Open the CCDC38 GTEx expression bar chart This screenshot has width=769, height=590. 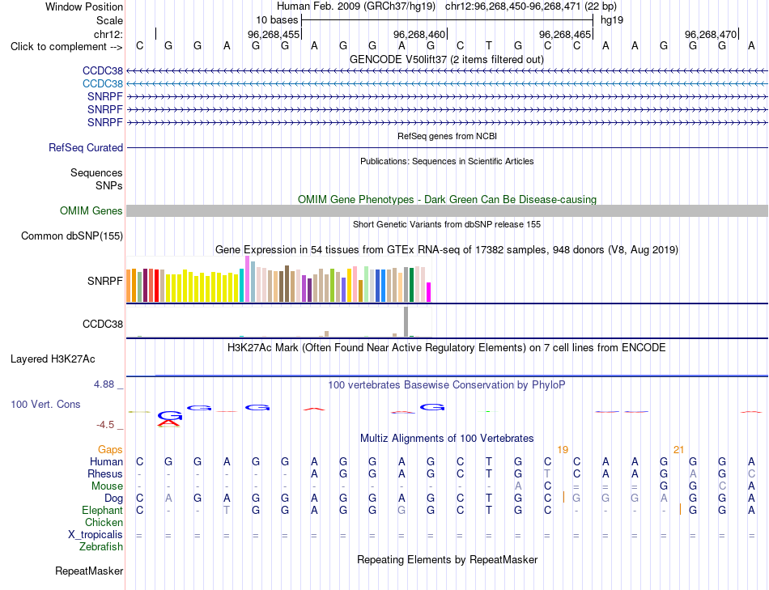(x=278, y=322)
